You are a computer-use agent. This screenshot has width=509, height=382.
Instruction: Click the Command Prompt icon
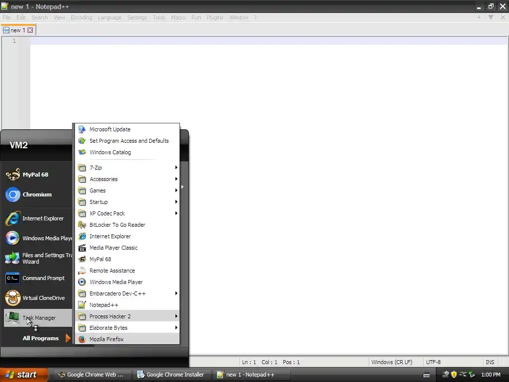(12, 278)
